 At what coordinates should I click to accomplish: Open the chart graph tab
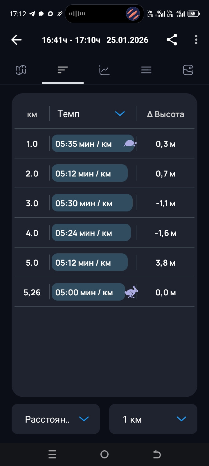pos(105,70)
